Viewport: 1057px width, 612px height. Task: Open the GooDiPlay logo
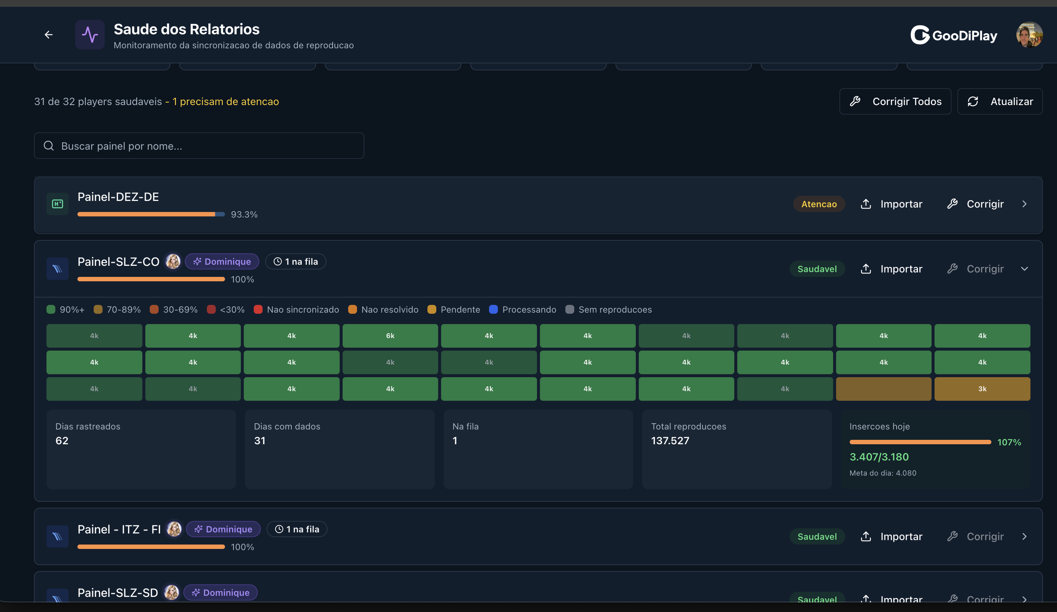[953, 35]
